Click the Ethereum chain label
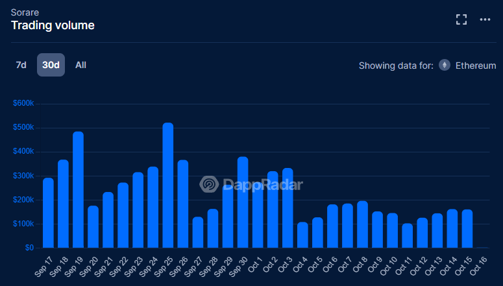 coord(475,66)
